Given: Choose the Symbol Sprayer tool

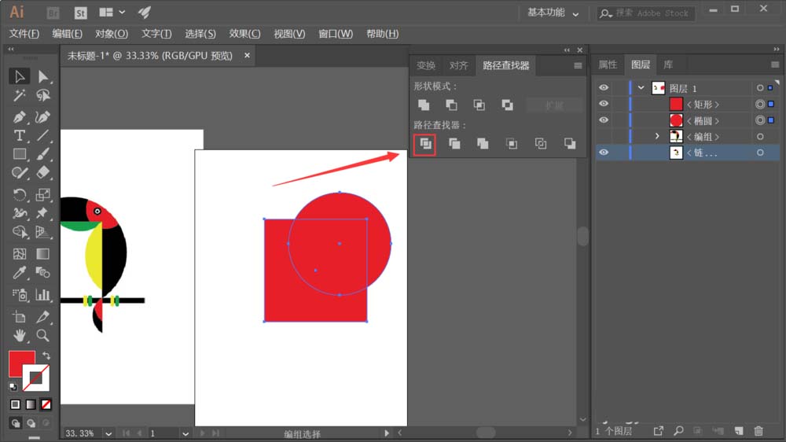Looking at the screenshot, I should (x=20, y=294).
